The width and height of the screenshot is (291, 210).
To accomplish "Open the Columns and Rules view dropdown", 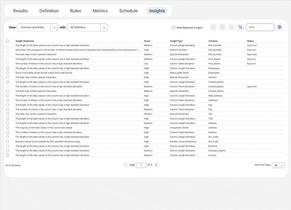I will (x=54, y=27).
